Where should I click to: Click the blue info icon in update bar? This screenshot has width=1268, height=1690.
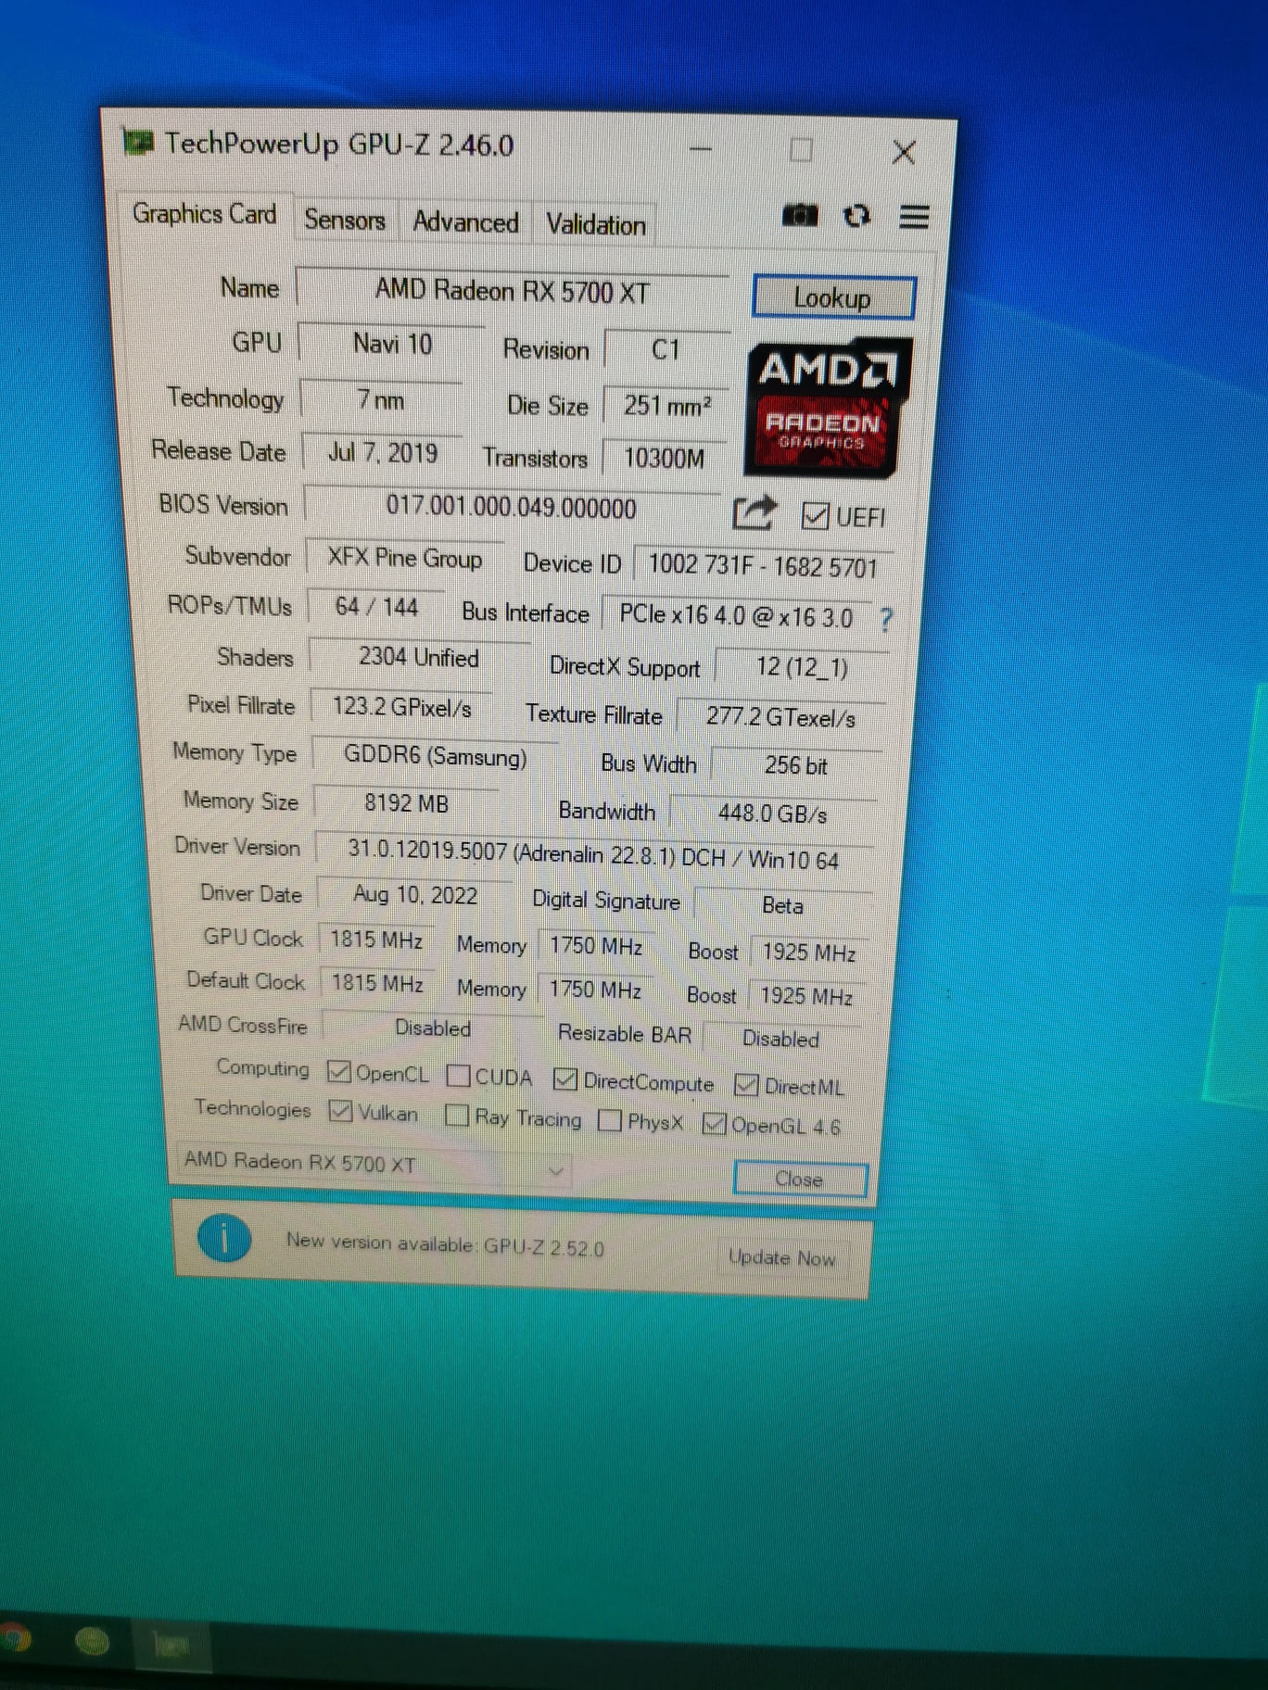[x=224, y=1238]
